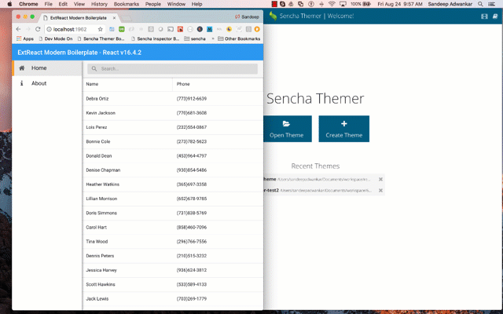Image resolution: width=503 pixels, height=314 pixels.
Task: Click Open Theme in Sencha Themer
Action: point(287,129)
